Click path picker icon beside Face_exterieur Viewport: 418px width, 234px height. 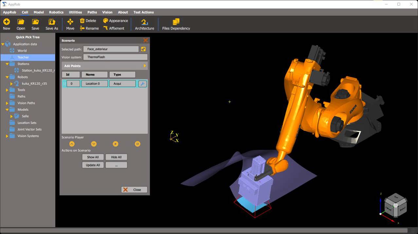coord(143,49)
